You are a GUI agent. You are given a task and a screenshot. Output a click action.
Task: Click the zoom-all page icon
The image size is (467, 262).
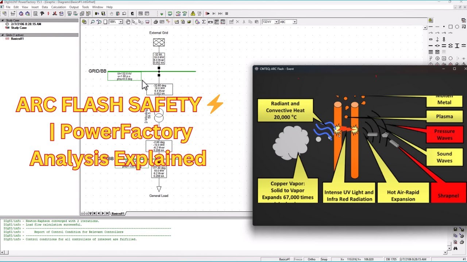pos(105,22)
